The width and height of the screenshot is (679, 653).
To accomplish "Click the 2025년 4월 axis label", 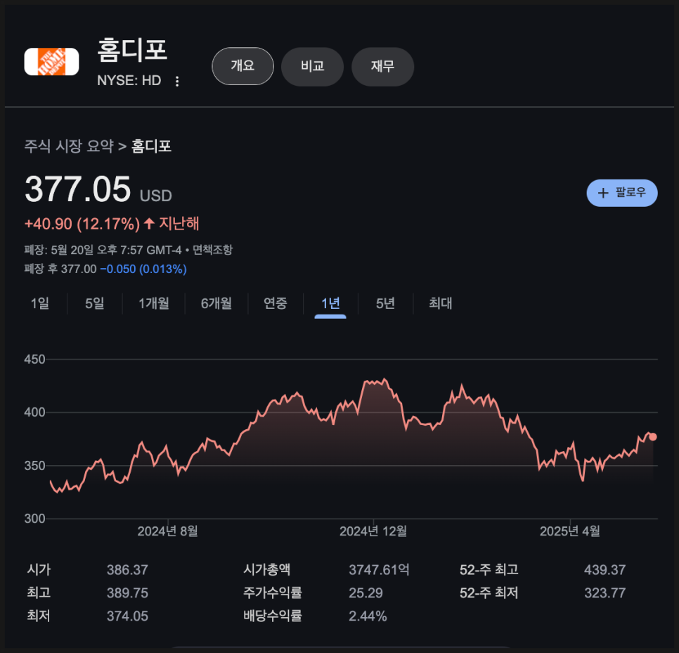I will coord(570,531).
